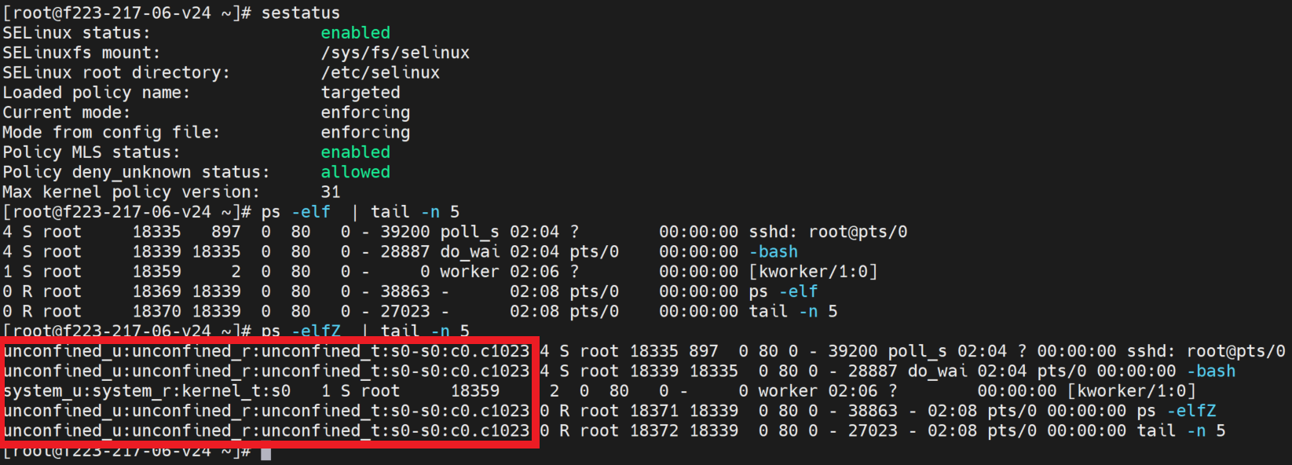Screen dimensions: 1292x465
Task: Click the /etc/selinux directory path
Action: [x=380, y=72]
